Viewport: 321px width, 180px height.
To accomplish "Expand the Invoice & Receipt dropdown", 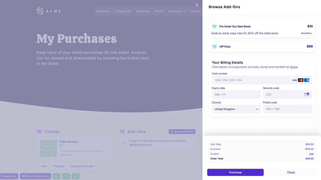I will (x=83, y=166).
